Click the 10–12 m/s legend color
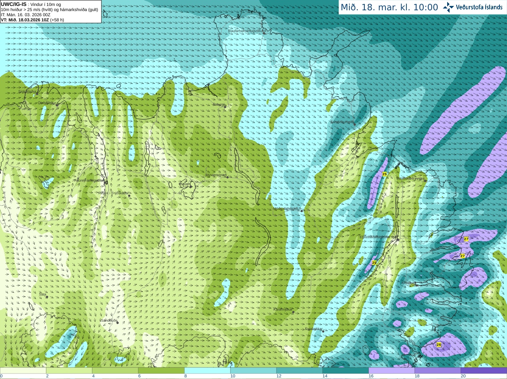 [x=253, y=370]
